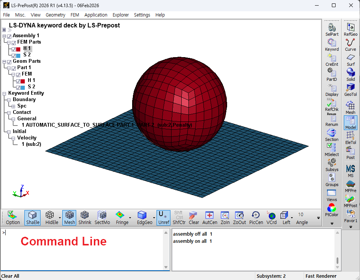360x280 pixels.
Task: Toggle the Shrink element view
Action: tap(85, 218)
